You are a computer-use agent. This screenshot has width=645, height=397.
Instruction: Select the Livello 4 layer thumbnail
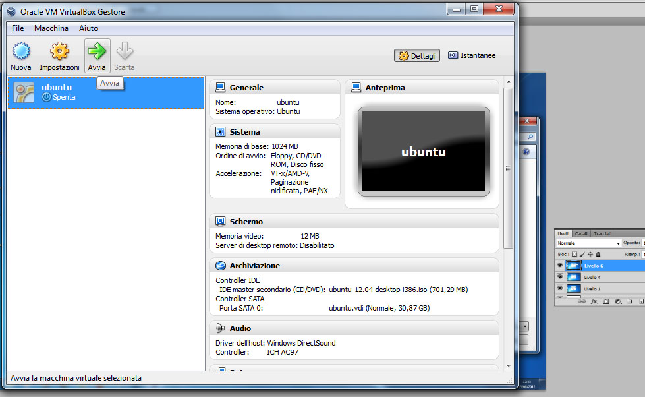click(x=573, y=277)
